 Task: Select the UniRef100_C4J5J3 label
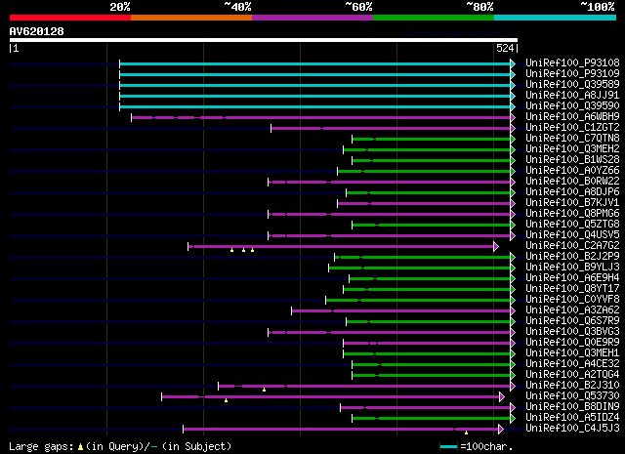(x=572, y=429)
